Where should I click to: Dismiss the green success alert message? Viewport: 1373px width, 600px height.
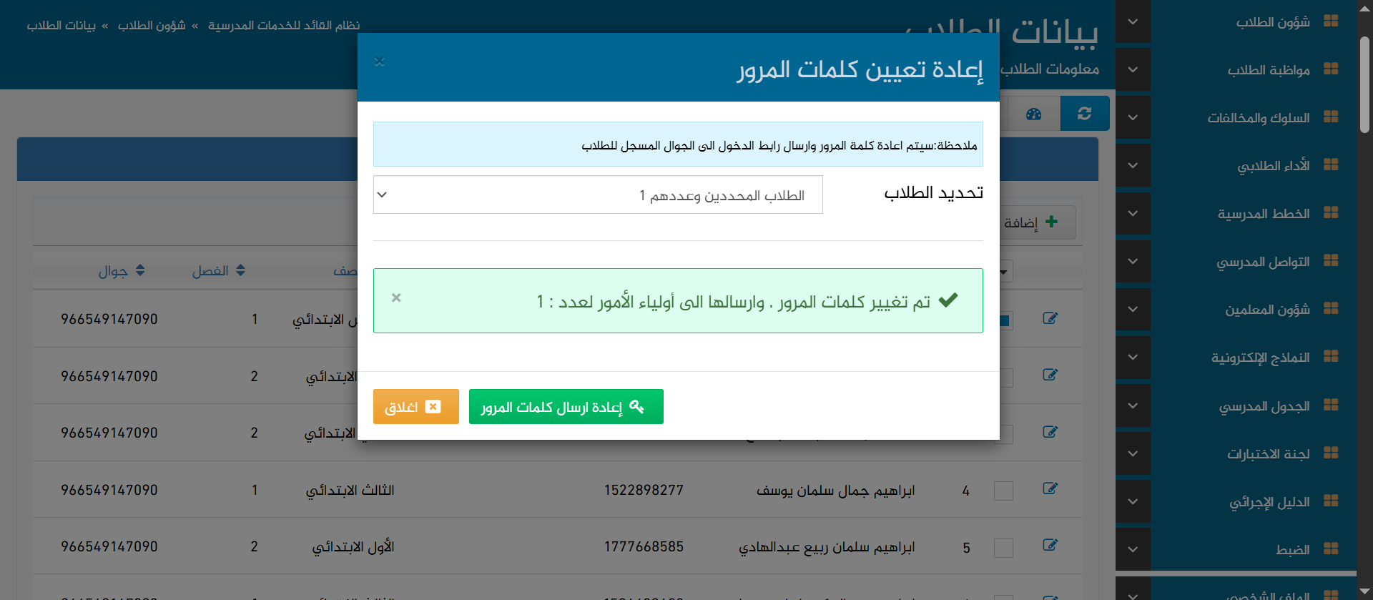(396, 297)
